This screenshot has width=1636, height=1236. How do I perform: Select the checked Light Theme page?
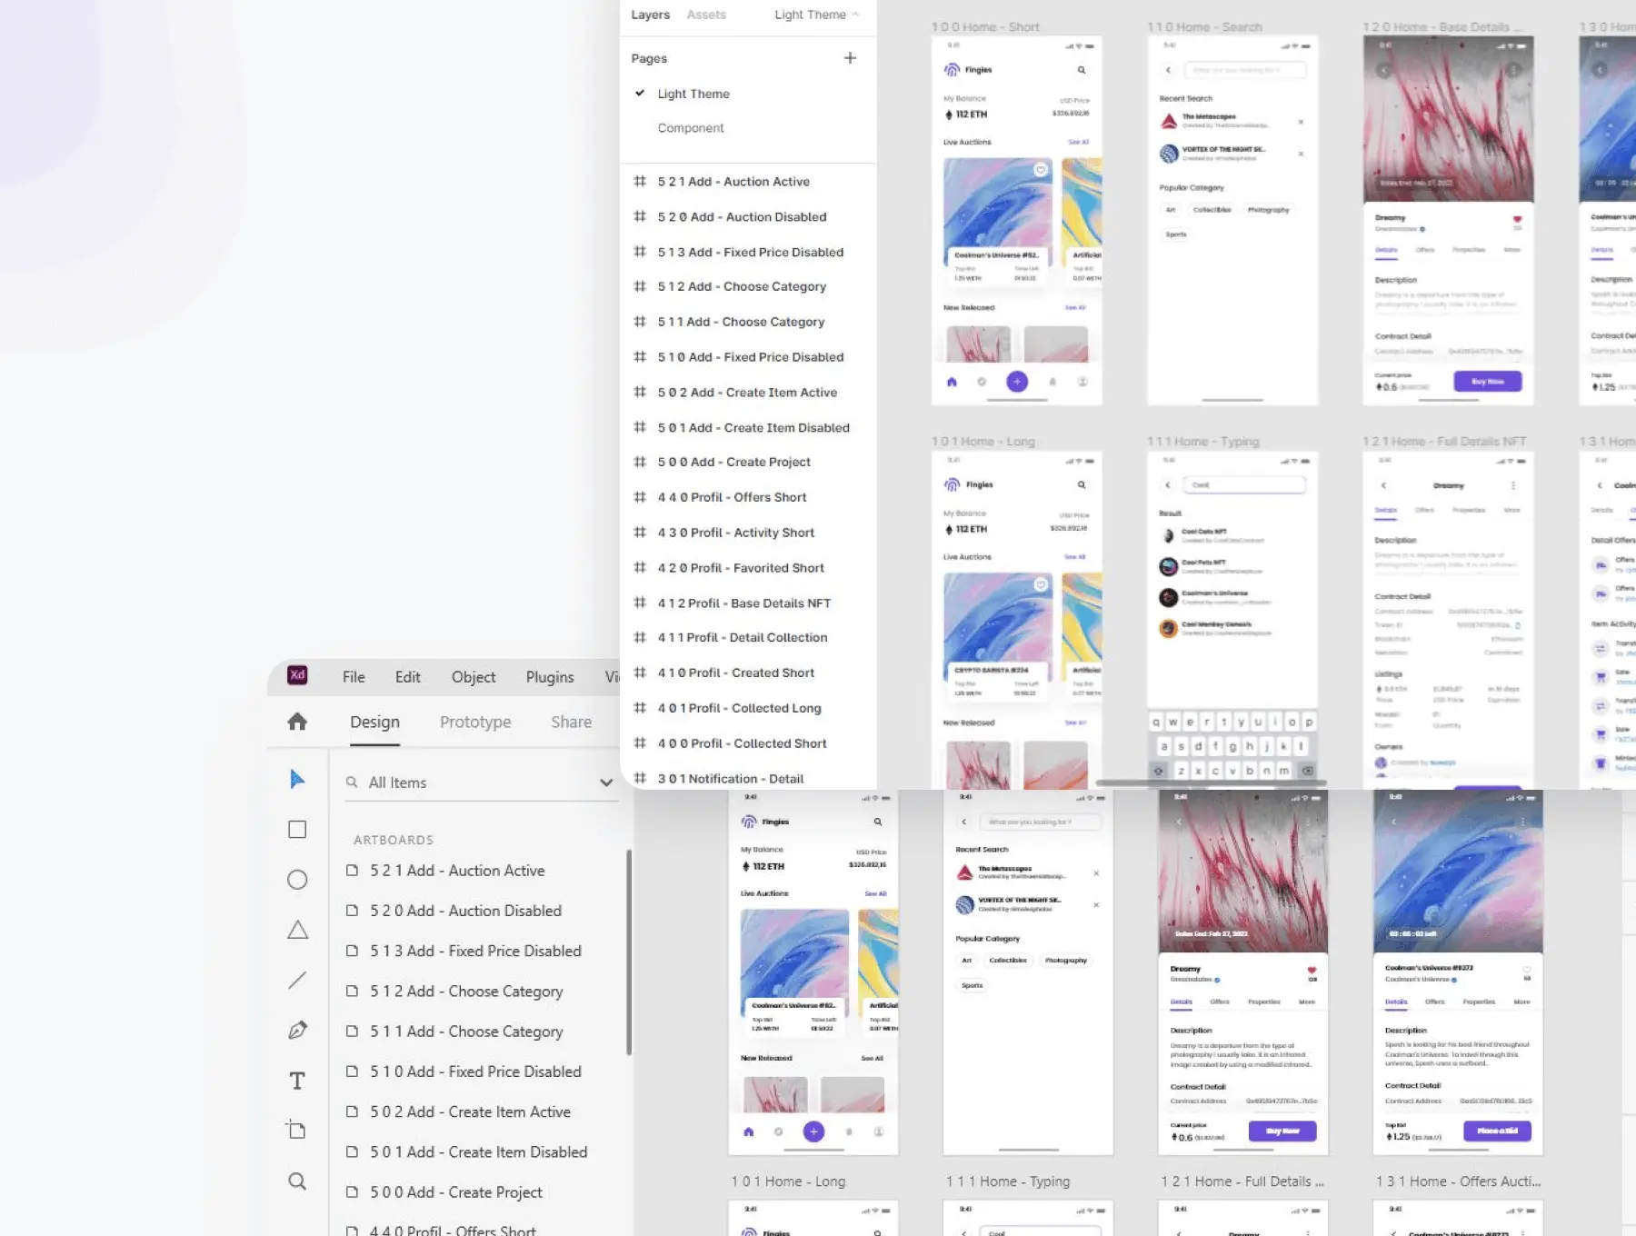click(x=693, y=94)
